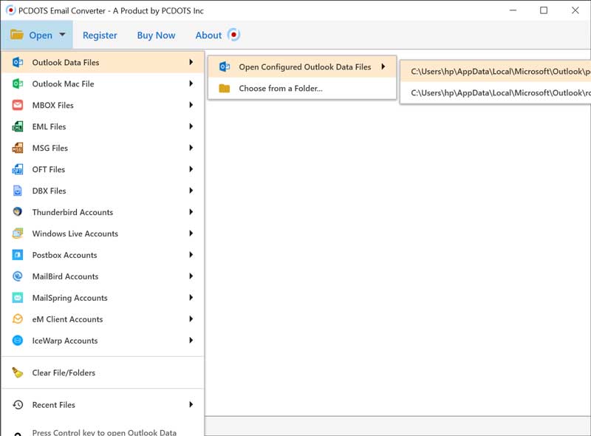Image resolution: width=591 pixels, height=436 pixels.
Task: Click the Outlook Data Files icon
Action: (x=17, y=62)
